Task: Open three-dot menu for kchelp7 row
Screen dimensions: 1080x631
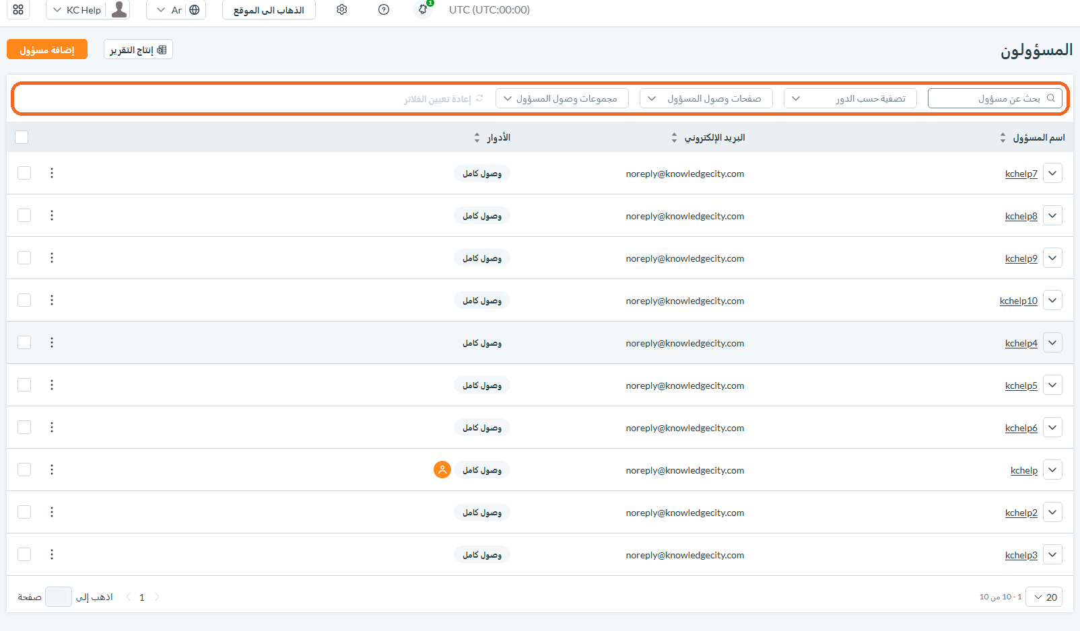Action: click(x=52, y=173)
